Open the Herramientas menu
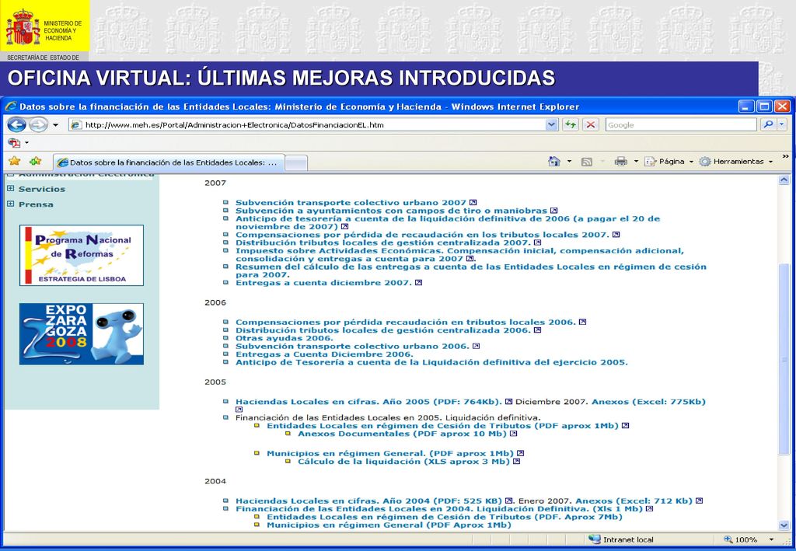The image size is (796, 551). click(x=735, y=162)
